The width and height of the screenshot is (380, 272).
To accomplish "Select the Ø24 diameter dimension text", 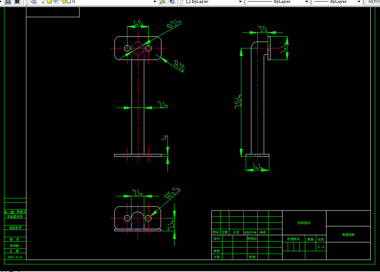I will pos(174,24).
